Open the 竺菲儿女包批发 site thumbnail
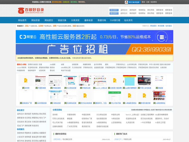The image size is (189, 142). pyautogui.click(x=144, y=80)
